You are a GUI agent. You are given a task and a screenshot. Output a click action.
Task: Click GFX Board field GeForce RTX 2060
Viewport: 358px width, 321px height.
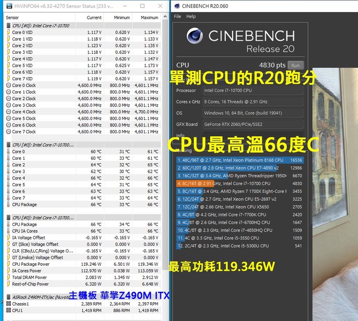coord(253,124)
